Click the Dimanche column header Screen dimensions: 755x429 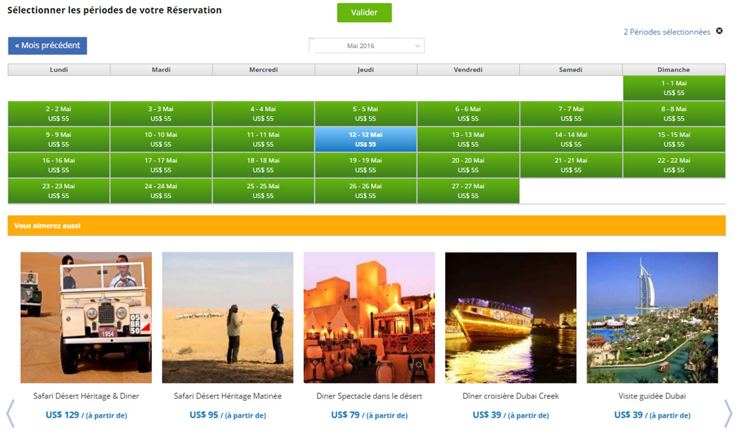pos(674,70)
